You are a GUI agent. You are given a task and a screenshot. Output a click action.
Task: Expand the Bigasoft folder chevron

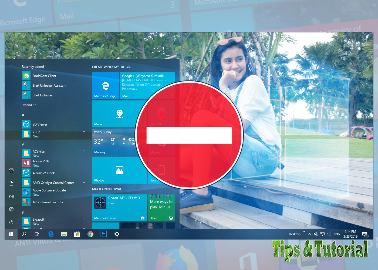pos(84,219)
